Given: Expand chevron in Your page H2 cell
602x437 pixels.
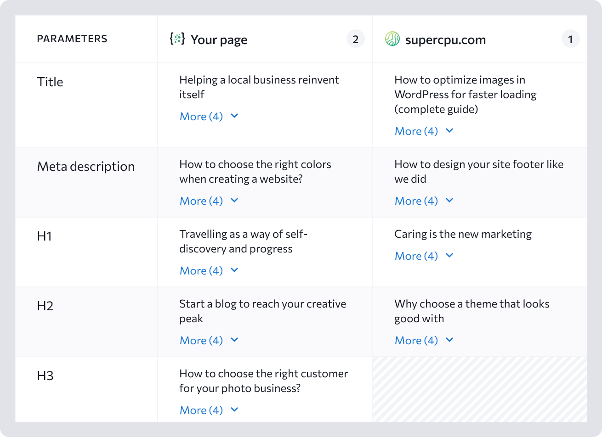Looking at the screenshot, I should (x=234, y=340).
